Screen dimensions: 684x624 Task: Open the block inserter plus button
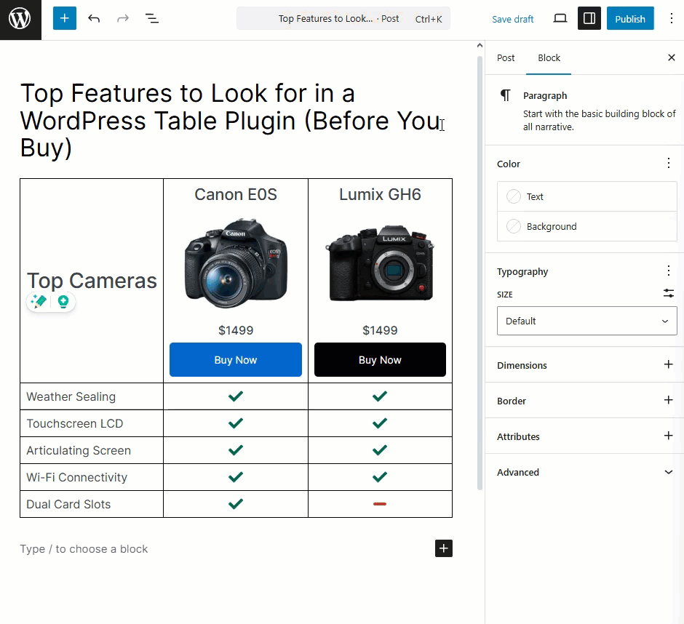coord(65,18)
